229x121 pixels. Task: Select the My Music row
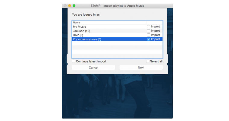[x=117, y=26]
